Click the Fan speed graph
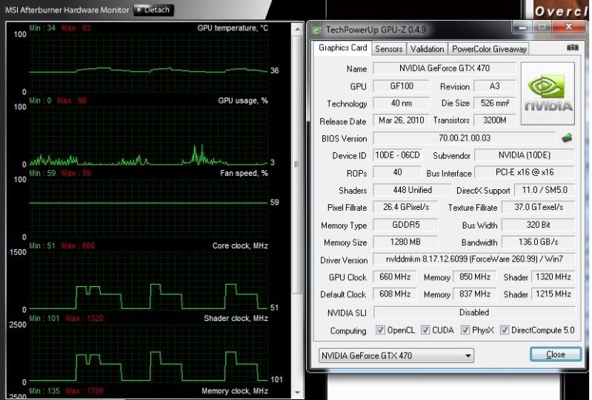 tap(148, 208)
